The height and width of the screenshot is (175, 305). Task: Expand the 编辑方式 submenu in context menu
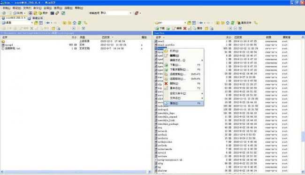pos(184,60)
